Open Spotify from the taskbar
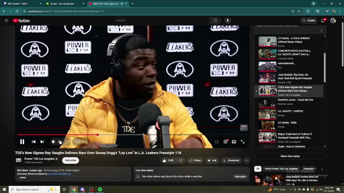The height and width of the screenshot is (193, 344). click(x=100, y=190)
